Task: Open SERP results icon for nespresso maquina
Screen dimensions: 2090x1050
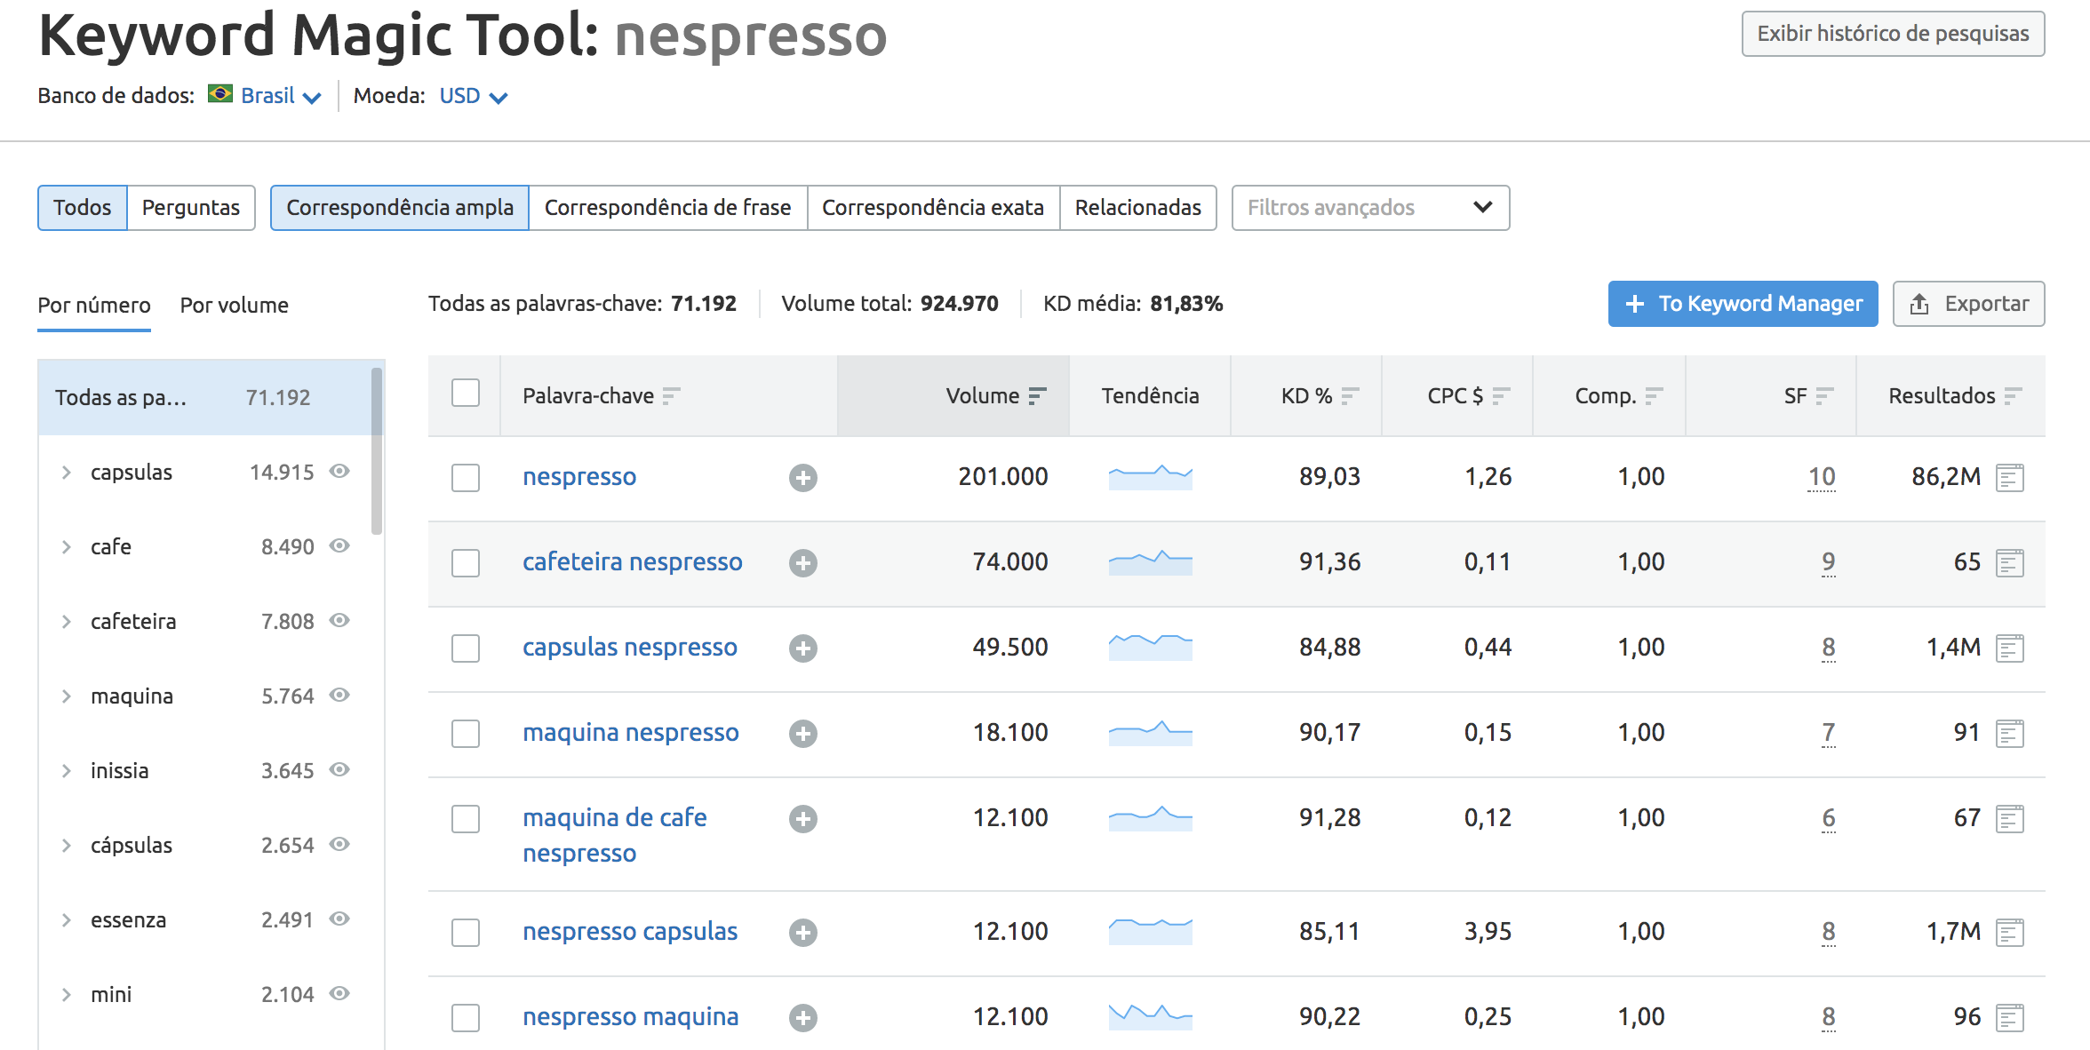Action: [2010, 1018]
